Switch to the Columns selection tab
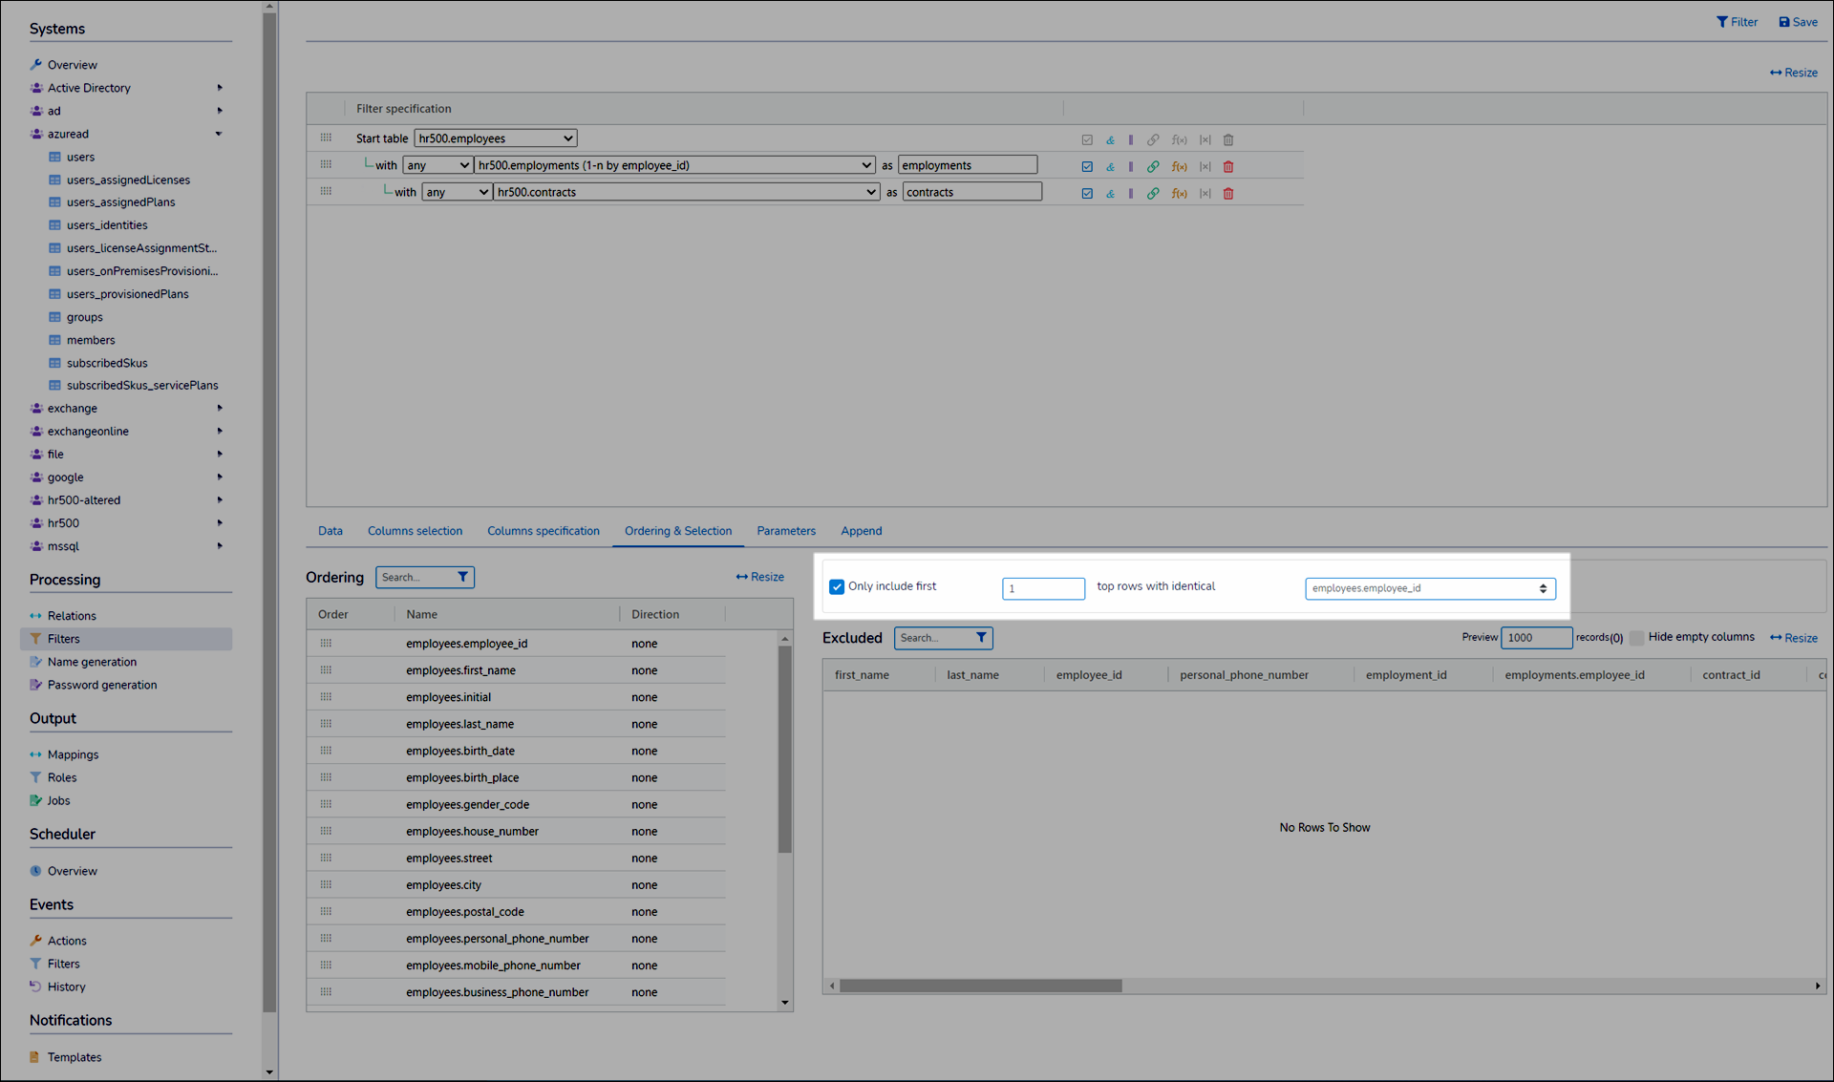The width and height of the screenshot is (1834, 1082). tap(415, 531)
